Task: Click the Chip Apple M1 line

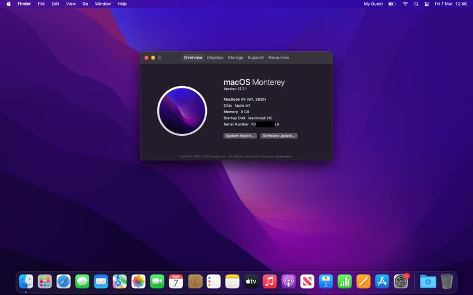Action: coord(236,106)
